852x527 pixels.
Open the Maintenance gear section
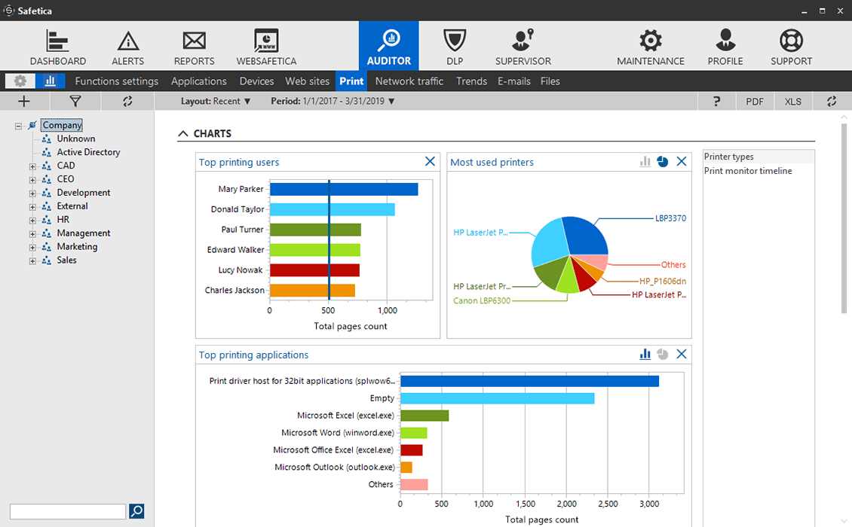point(651,47)
